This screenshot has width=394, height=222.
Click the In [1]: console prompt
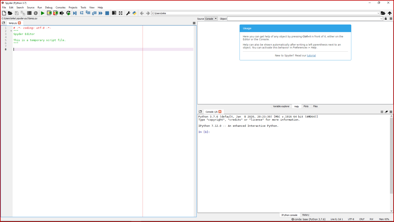[x=204, y=132]
